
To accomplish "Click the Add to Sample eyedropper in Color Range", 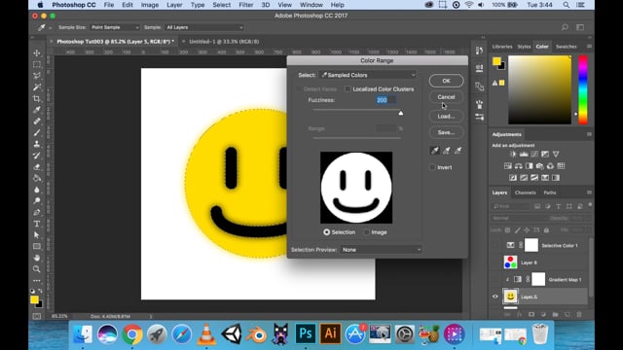I will click(447, 151).
